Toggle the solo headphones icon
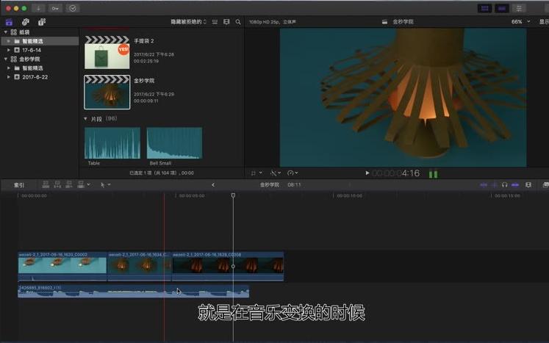Image resolution: width=549 pixels, height=343 pixels. [504, 185]
